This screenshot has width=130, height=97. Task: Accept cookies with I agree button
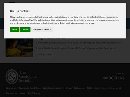click(15, 29)
